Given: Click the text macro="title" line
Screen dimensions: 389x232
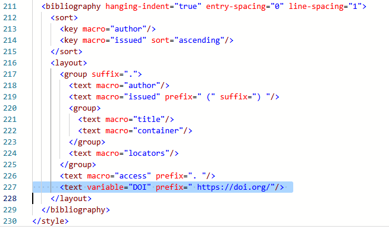Looking at the screenshot, I should pos(126,120).
